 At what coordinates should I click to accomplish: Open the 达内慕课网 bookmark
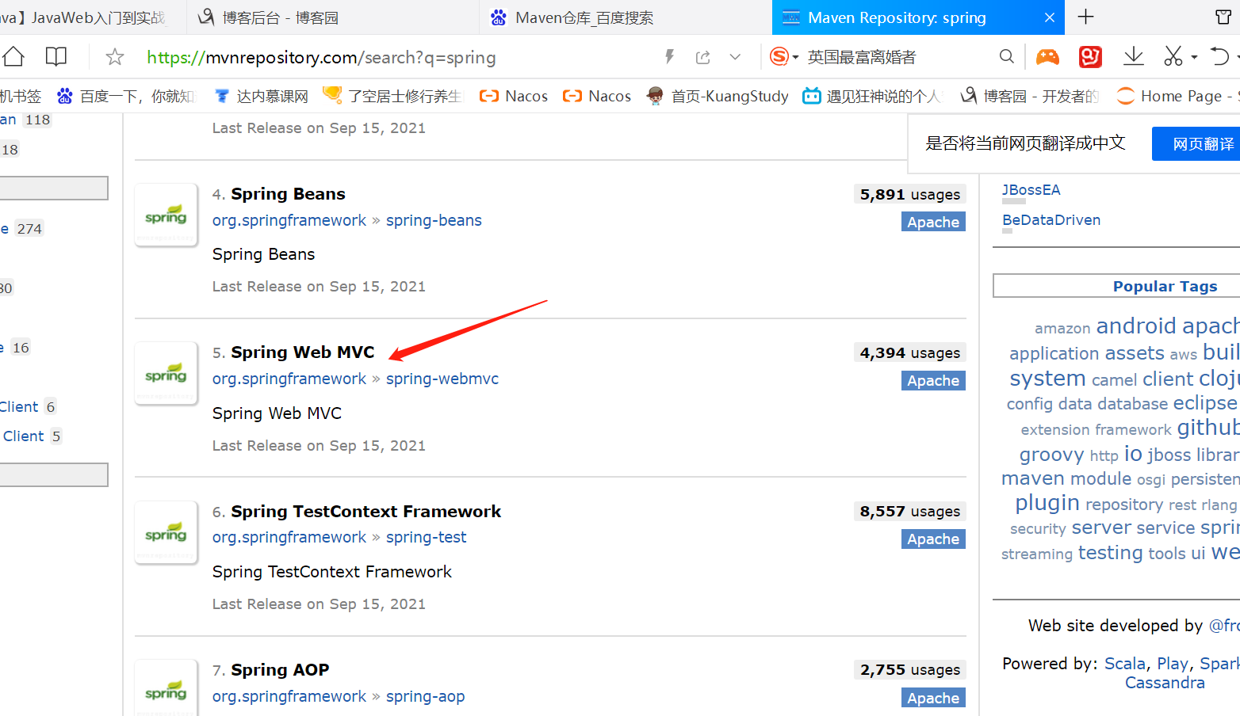click(261, 96)
